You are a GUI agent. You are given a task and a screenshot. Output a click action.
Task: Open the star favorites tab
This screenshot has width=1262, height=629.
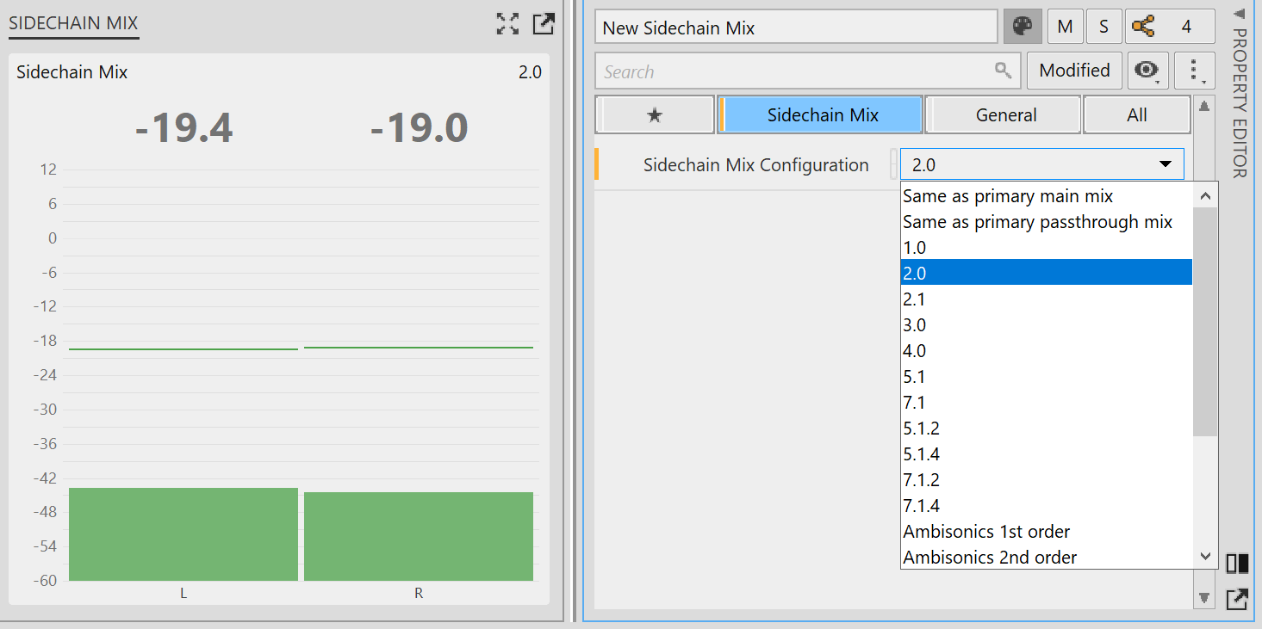click(655, 115)
